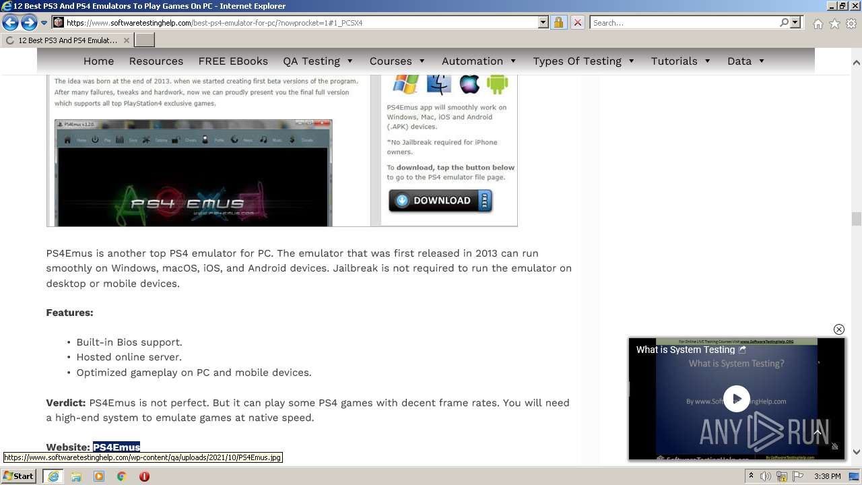The height and width of the screenshot is (485, 862).
Task: Click the page scrollbar down arrow
Action: coord(856,452)
